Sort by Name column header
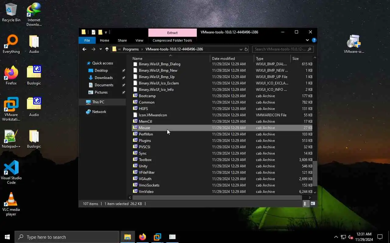Screen dimensions: 390x243 [170, 58]
